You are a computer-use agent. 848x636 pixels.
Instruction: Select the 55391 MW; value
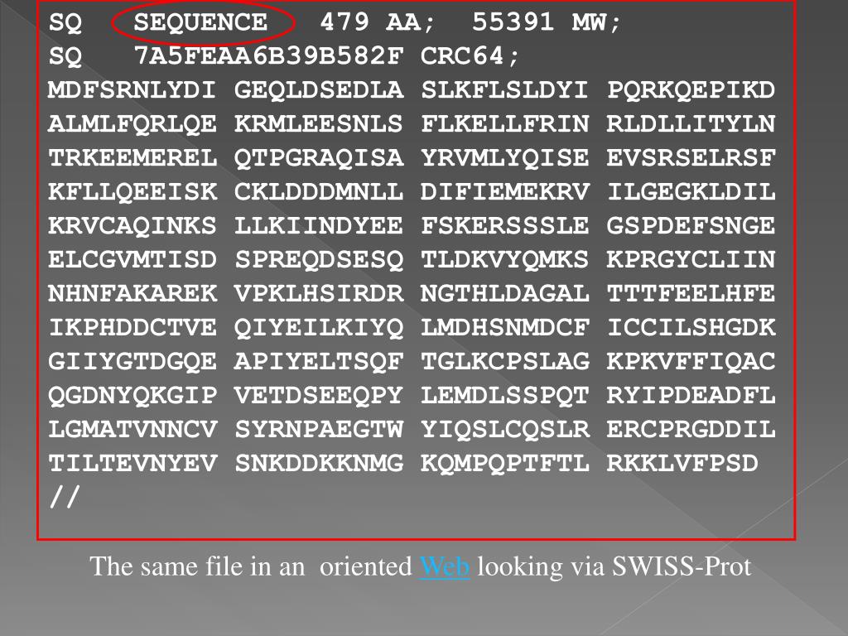pos(547,22)
